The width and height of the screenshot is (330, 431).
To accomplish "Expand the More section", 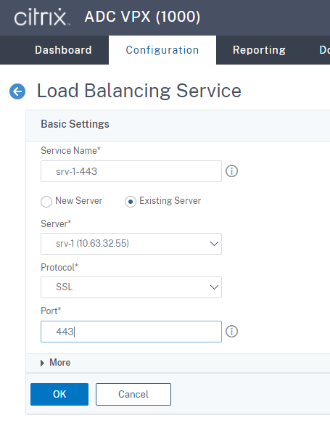I will pos(56,363).
